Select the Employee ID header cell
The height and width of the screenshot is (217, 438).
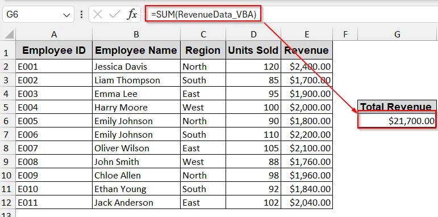54,50
